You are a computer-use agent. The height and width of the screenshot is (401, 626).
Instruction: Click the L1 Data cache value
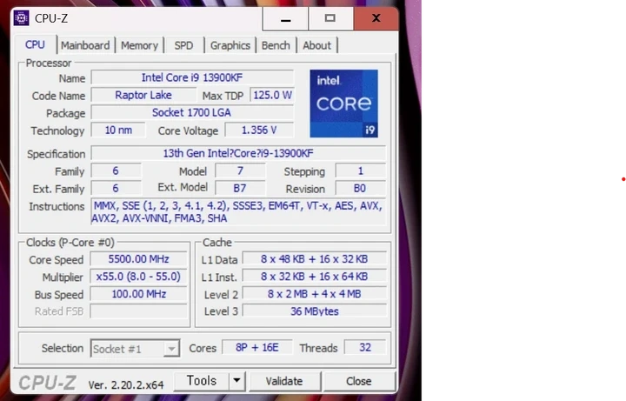(x=314, y=259)
